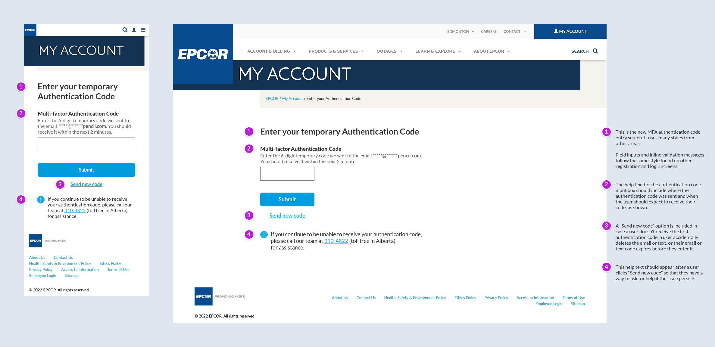This screenshot has width=715, height=347.
Task: Expand the Contact dropdown in top bar
Action: [x=514, y=31]
